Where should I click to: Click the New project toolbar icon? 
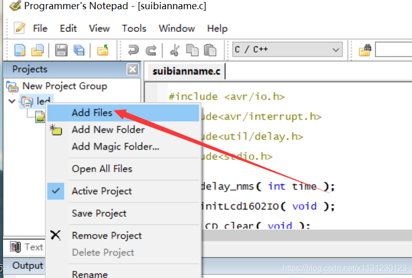[37, 50]
